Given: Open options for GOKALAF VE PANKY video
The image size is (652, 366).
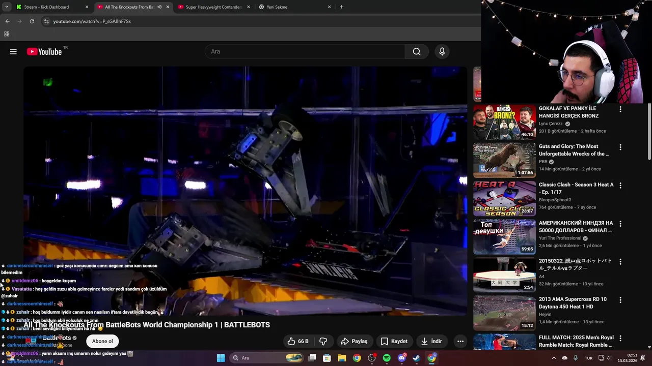Looking at the screenshot, I should pos(620,109).
